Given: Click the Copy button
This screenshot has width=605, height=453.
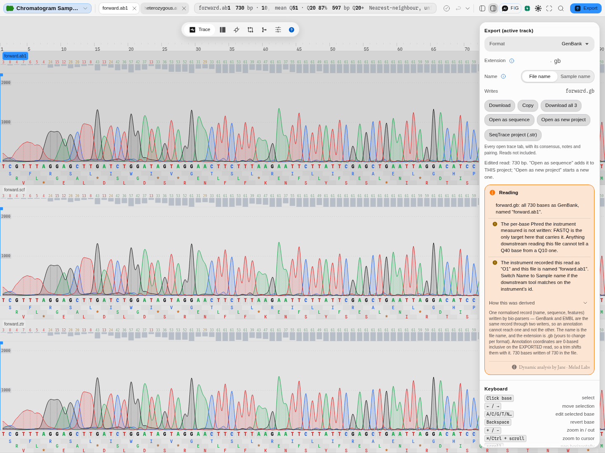Looking at the screenshot, I should pyautogui.click(x=528, y=106).
